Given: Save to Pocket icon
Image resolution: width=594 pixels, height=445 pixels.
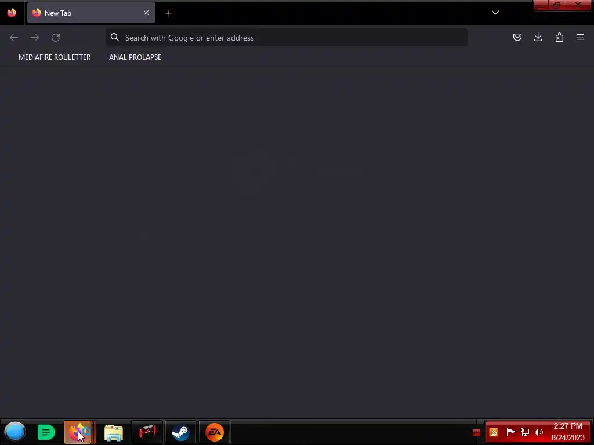Looking at the screenshot, I should click(x=517, y=37).
